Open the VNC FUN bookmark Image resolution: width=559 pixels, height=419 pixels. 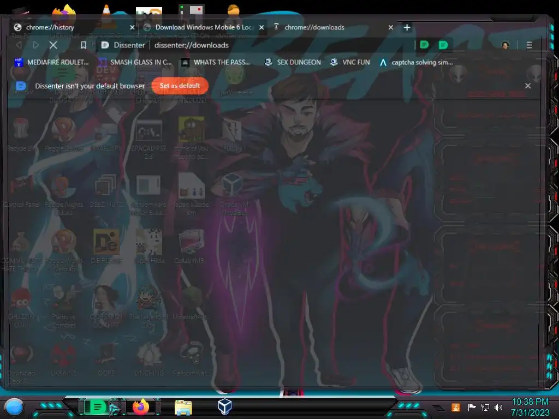point(350,62)
